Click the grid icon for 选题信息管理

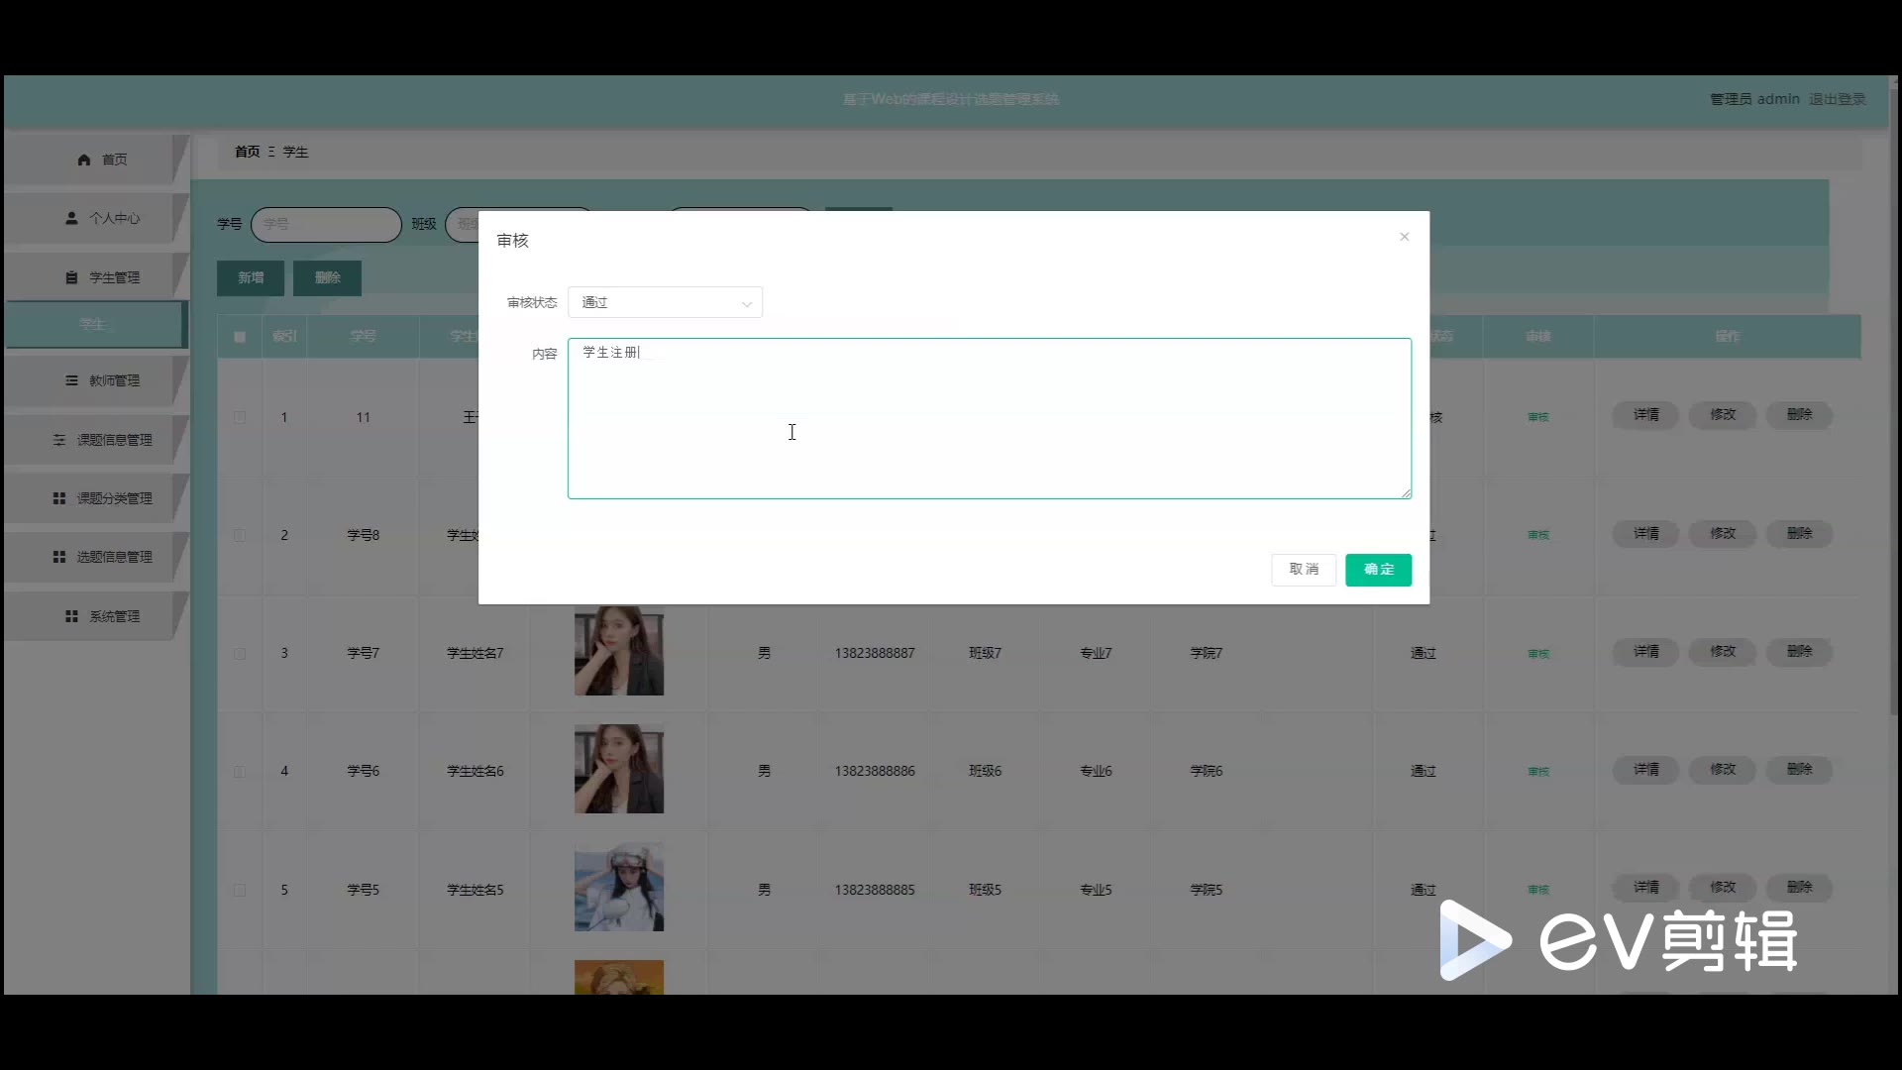[59, 557]
